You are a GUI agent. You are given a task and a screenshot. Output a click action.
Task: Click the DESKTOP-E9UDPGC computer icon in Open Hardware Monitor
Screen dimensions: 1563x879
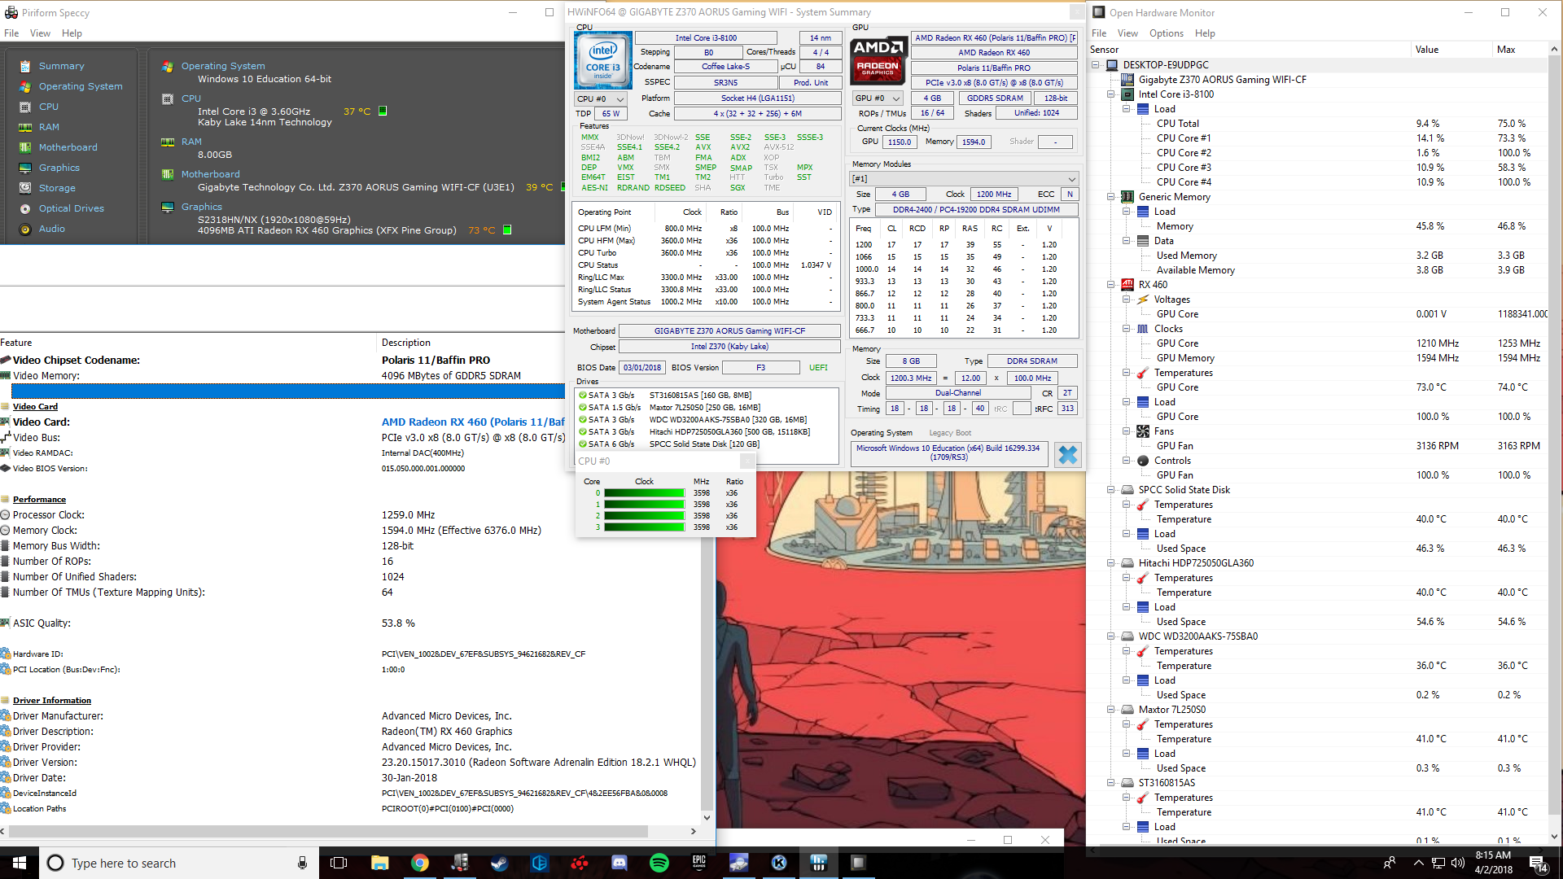click(1112, 65)
